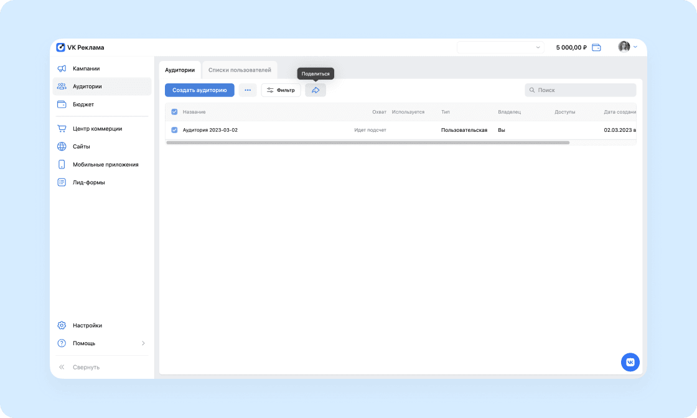Viewport: 697px width, 418px height.
Task: Click the wallet icon next to balance
Action: click(597, 47)
